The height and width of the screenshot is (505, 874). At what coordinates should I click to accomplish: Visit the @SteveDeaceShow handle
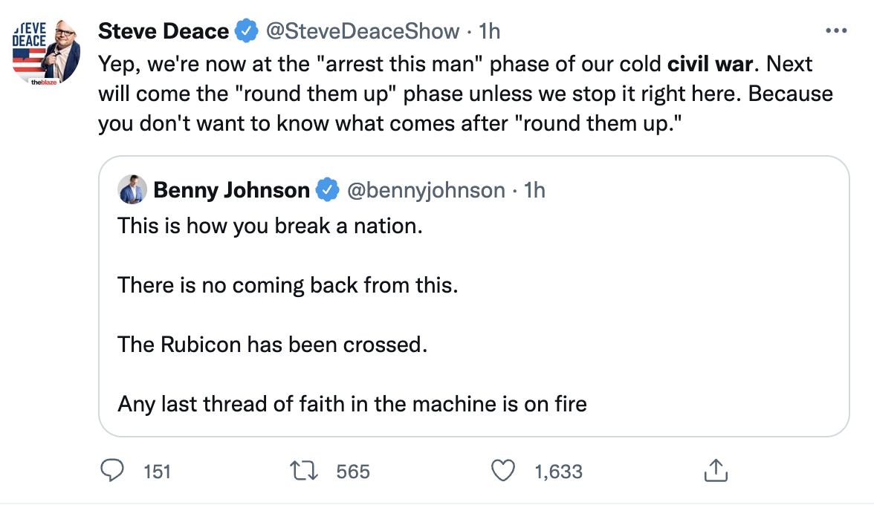coord(363,31)
